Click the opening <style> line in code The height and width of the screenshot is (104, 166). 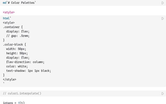click(9, 23)
